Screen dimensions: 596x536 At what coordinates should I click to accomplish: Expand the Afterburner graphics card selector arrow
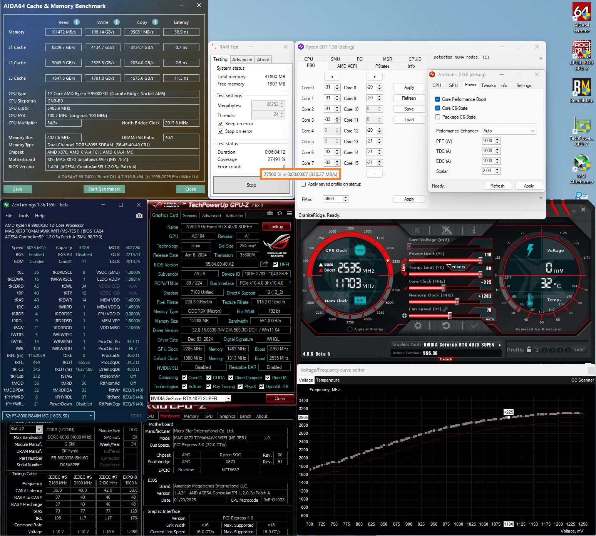pyautogui.click(x=500, y=345)
